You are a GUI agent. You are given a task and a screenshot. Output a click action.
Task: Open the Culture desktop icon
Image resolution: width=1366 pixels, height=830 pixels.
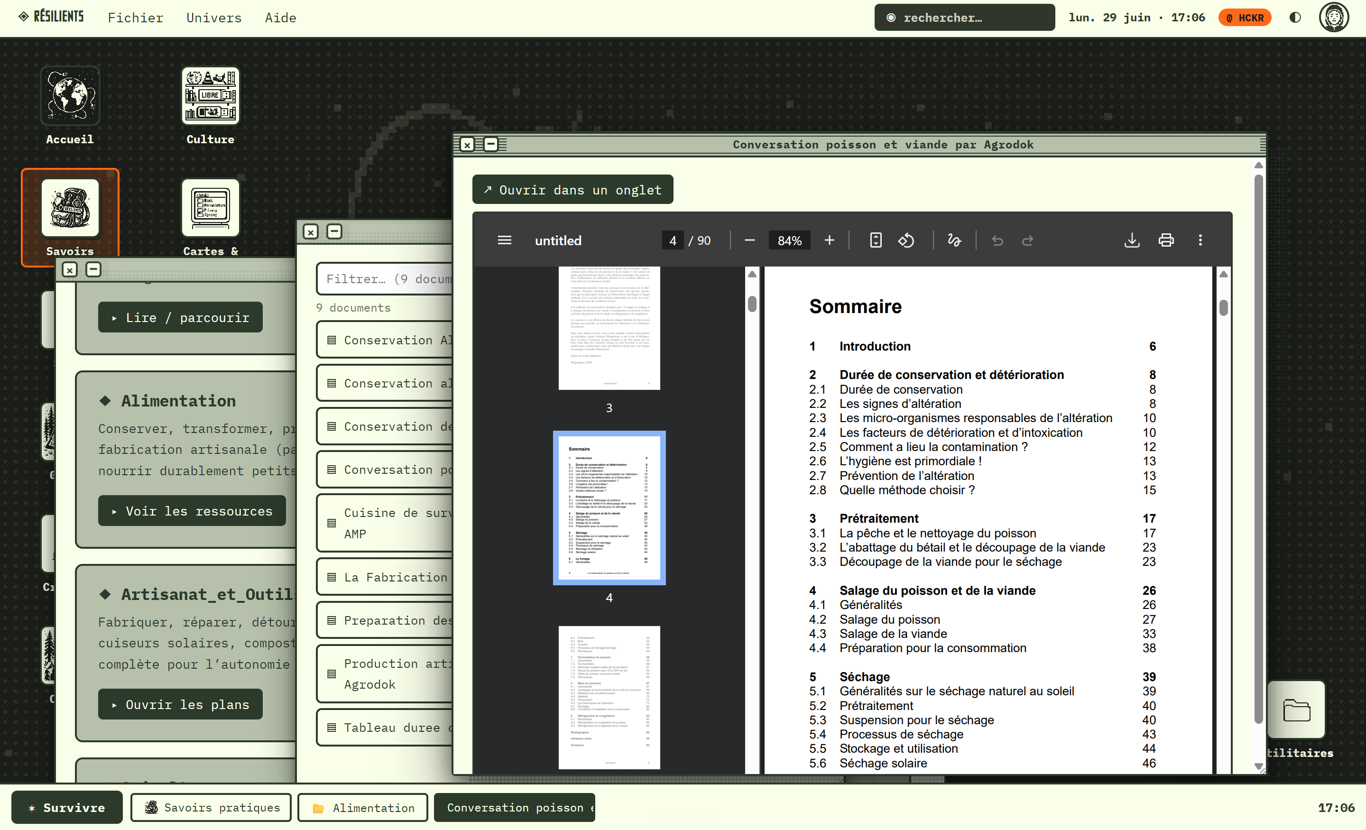tap(210, 106)
